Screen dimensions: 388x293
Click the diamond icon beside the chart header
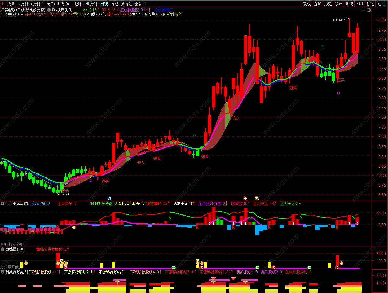(x=363, y=10)
